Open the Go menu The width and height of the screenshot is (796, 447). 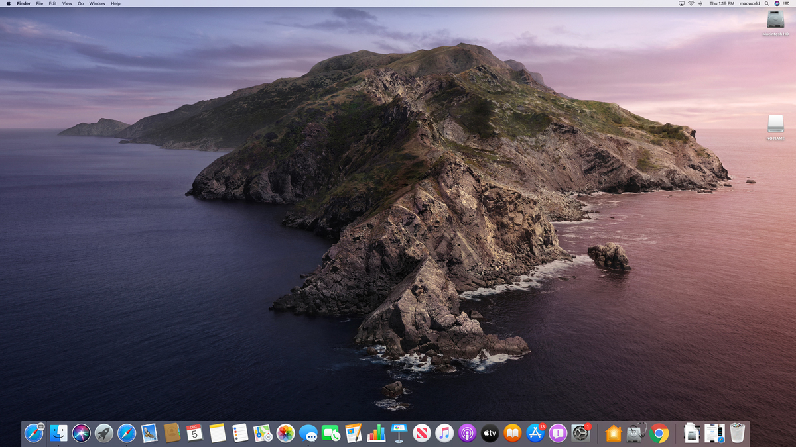(x=80, y=3)
